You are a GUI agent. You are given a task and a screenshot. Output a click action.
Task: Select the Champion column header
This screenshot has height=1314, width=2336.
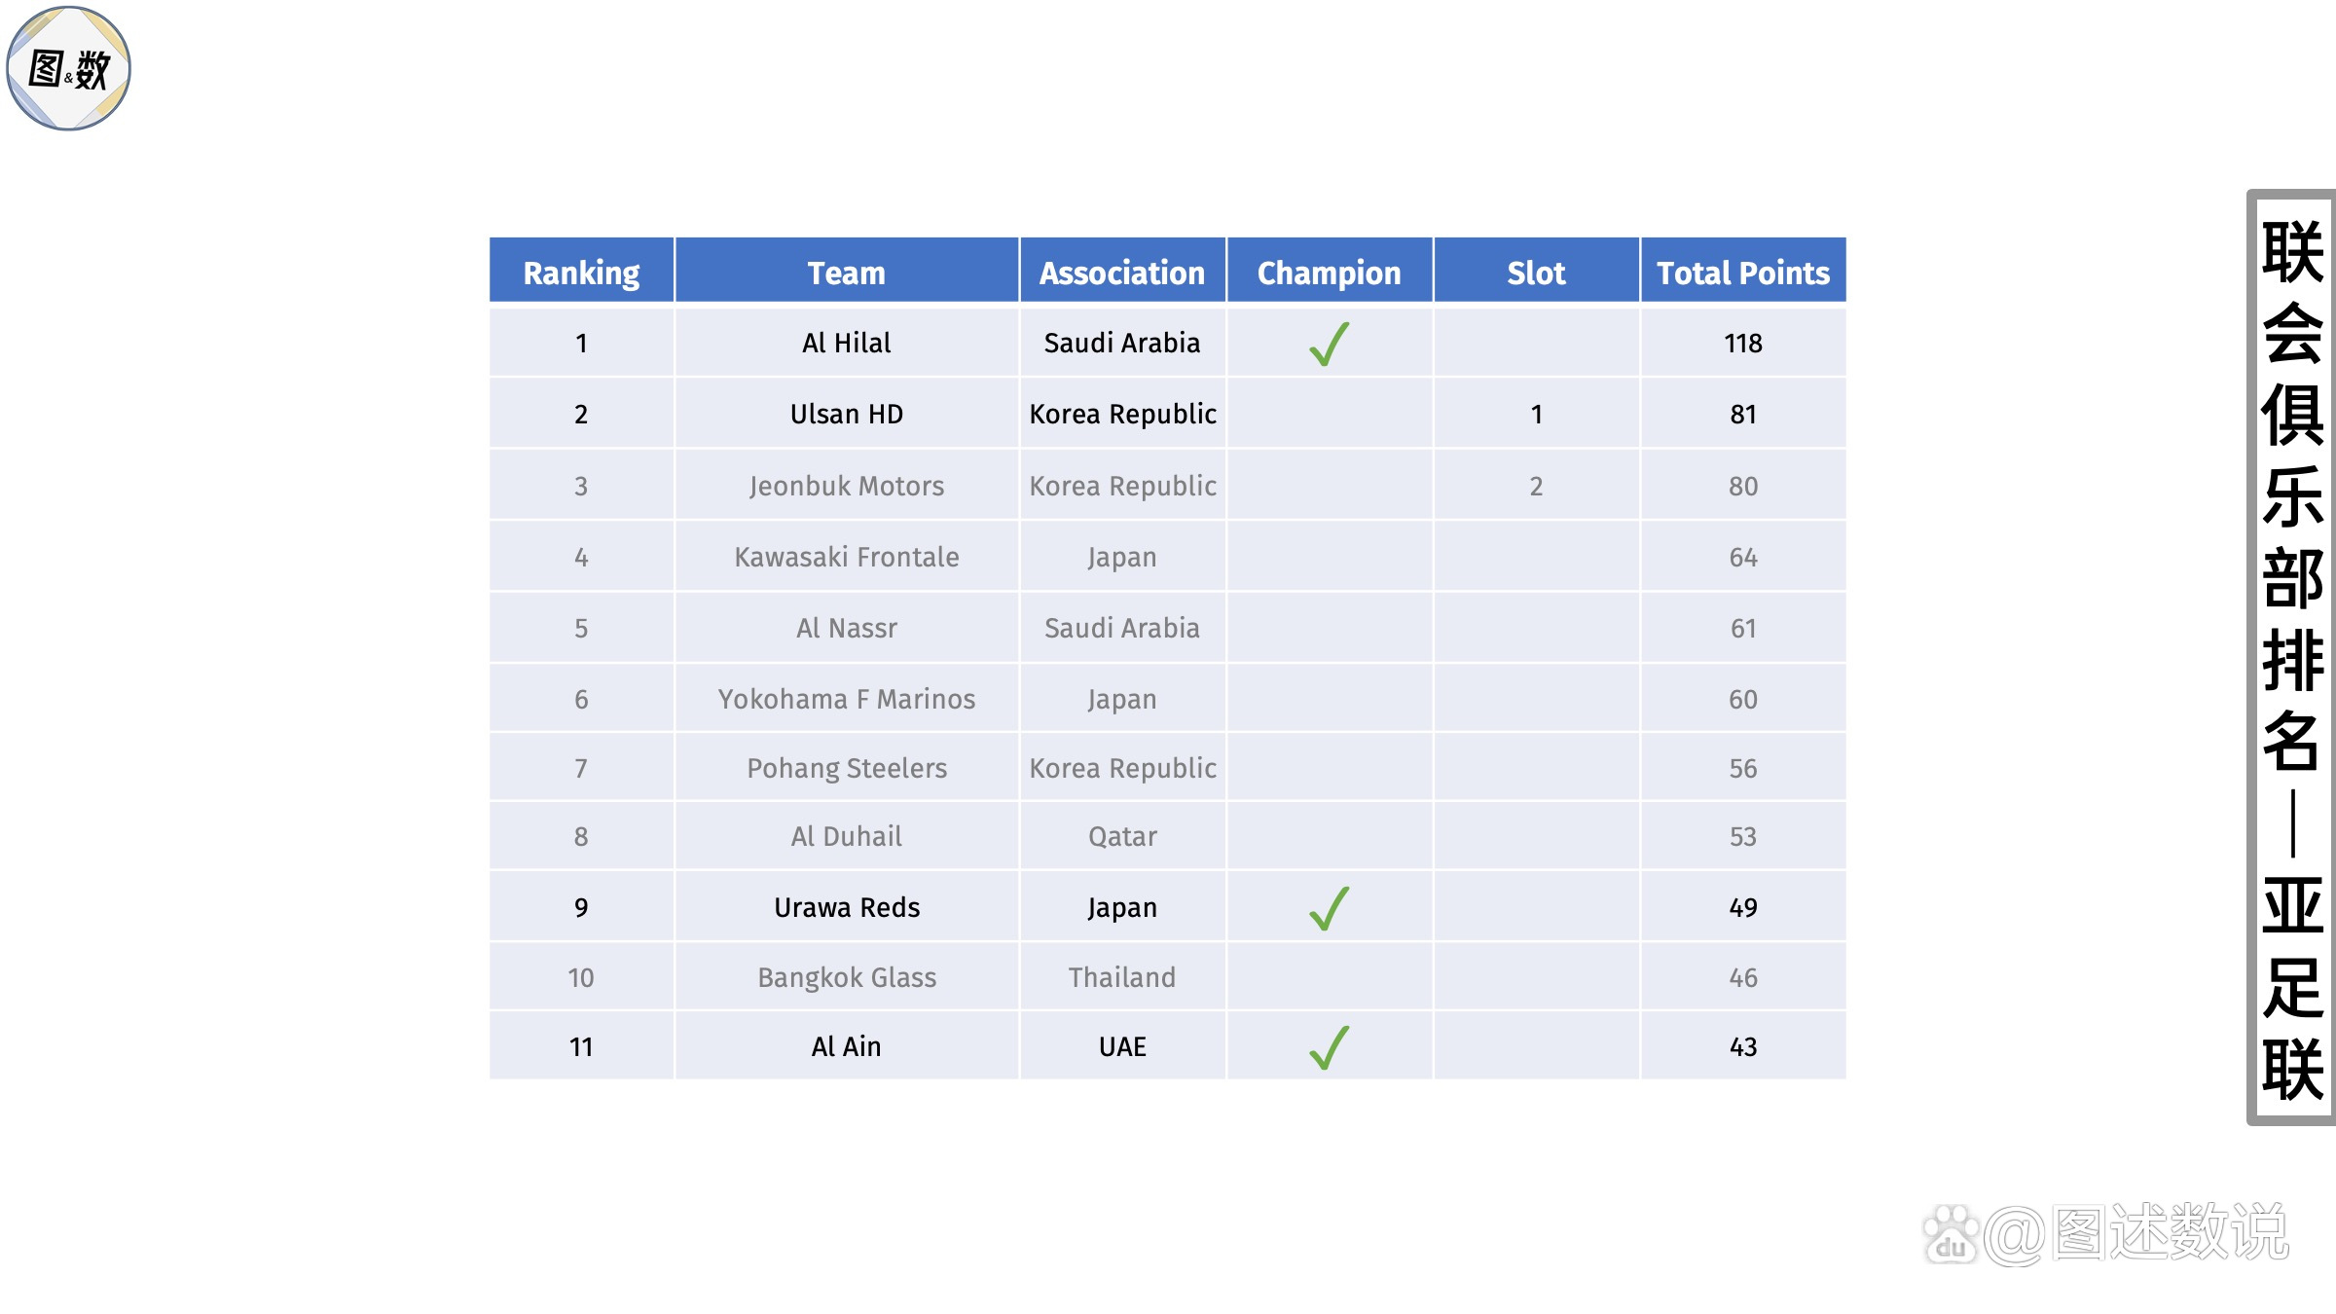pyautogui.click(x=1330, y=272)
